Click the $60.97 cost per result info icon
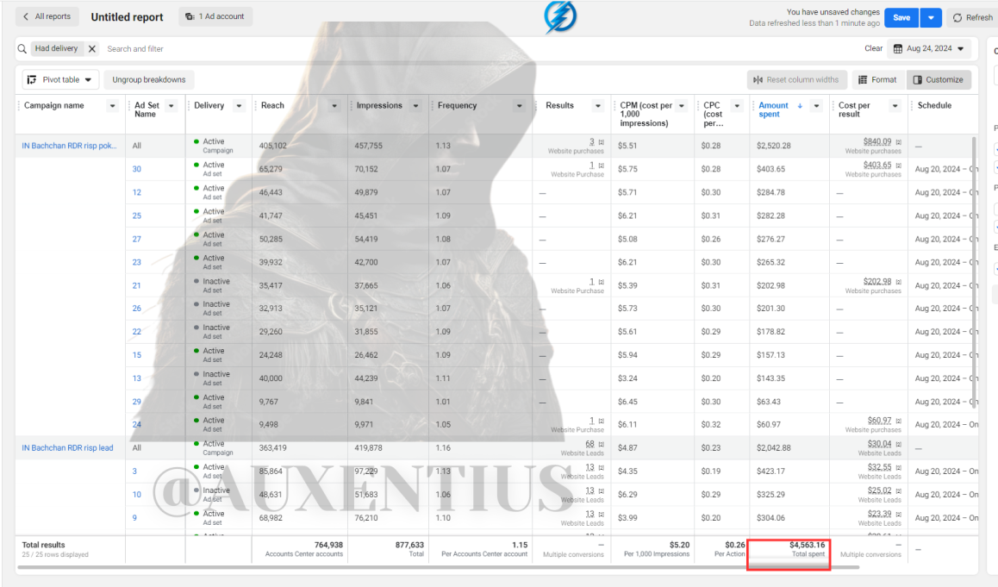Screen dimensions: 998x587 (x=899, y=421)
